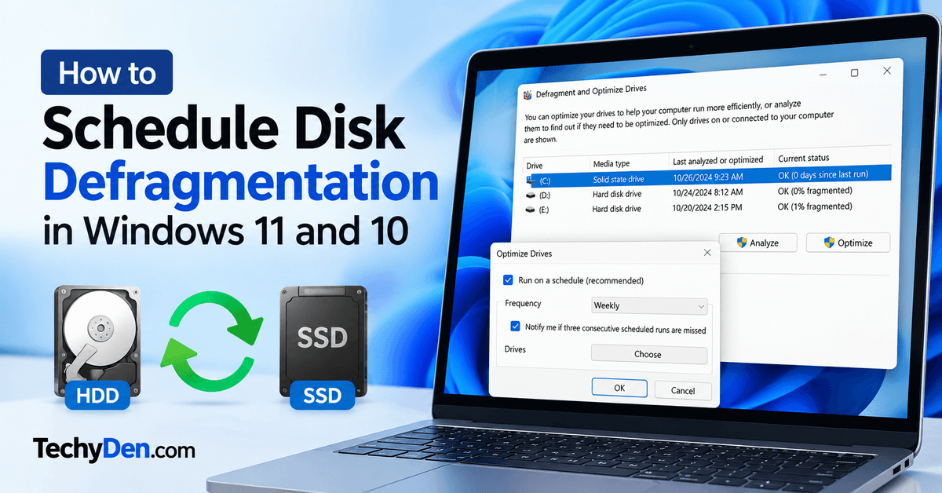Screen dimensions: 942x493
Task: Click the Cancel button
Action: [683, 390]
